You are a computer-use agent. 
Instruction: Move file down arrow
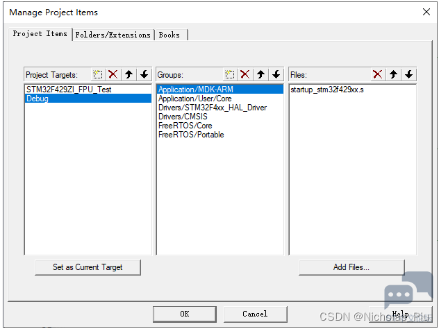pyautogui.click(x=408, y=74)
